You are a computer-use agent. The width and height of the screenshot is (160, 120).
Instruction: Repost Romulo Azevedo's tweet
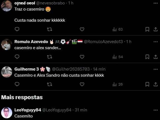coord(49,57)
